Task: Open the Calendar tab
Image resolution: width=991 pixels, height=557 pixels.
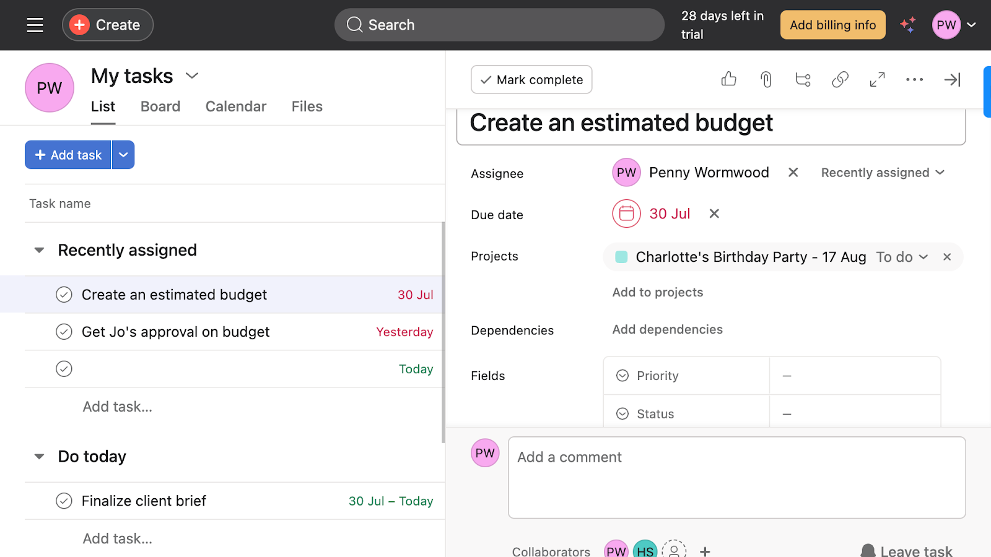Action: click(235, 106)
